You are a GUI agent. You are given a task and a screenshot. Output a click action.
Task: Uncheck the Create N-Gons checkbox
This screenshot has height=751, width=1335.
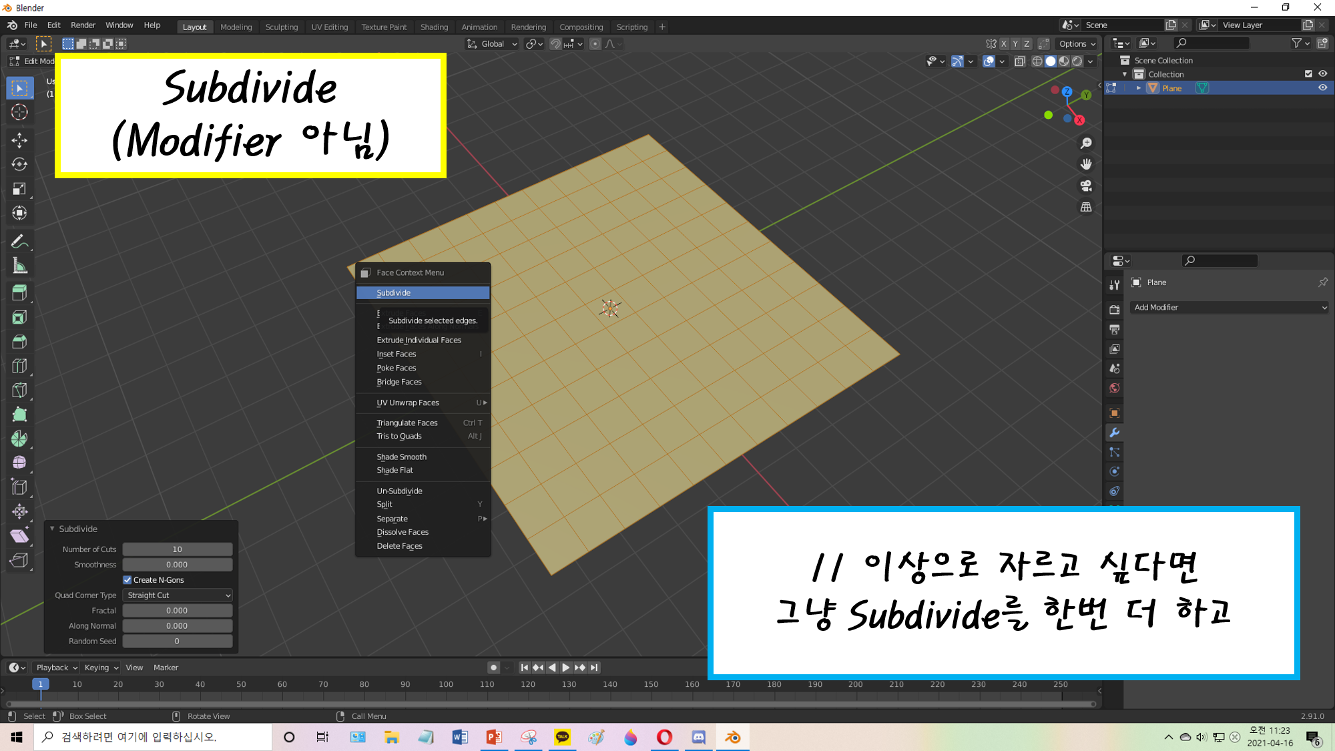pyautogui.click(x=127, y=579)
